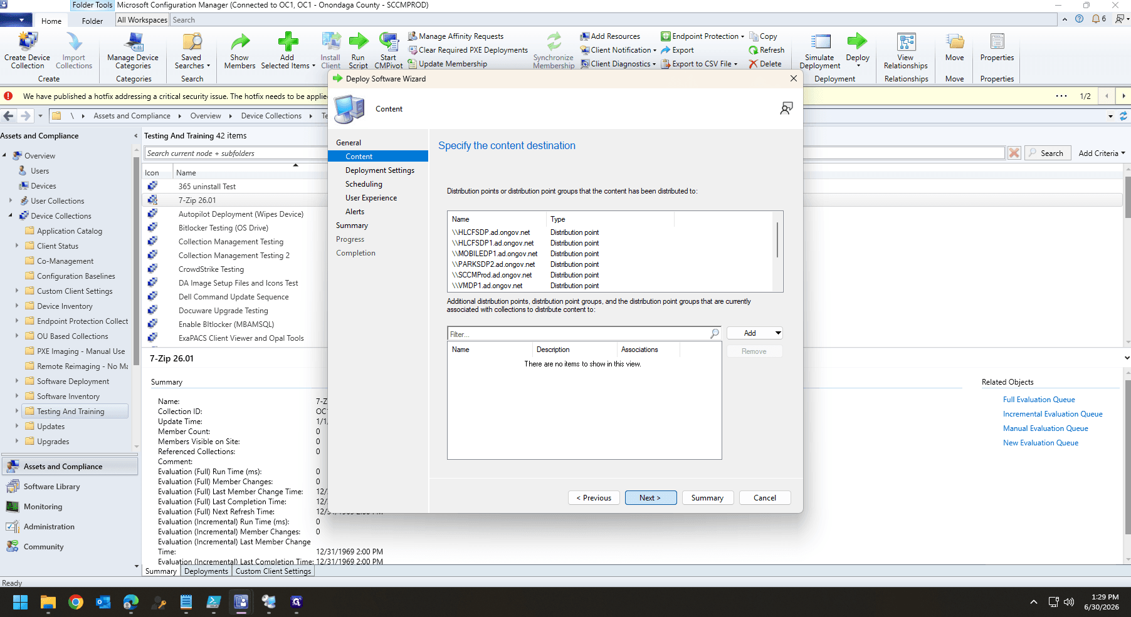Click Create Device Collection ribbon icon

(x=27, y=50)
